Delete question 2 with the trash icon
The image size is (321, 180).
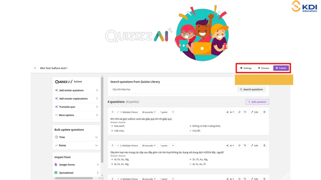click(x=264, y=145)
